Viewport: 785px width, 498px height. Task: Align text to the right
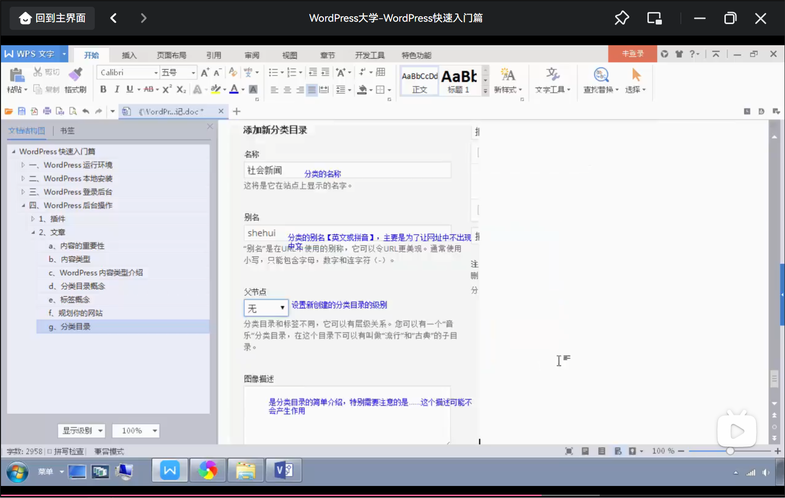coord(300,90)
